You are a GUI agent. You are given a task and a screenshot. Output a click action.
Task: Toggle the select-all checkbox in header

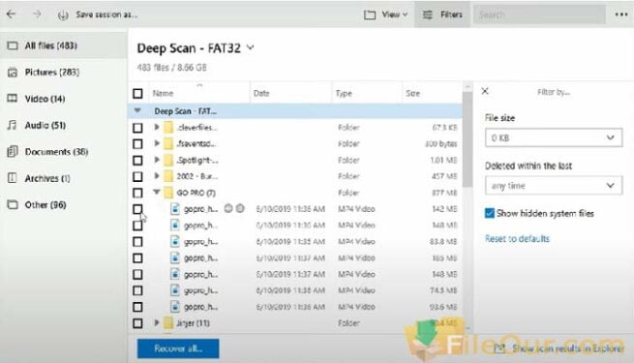[x=137, y=94]
